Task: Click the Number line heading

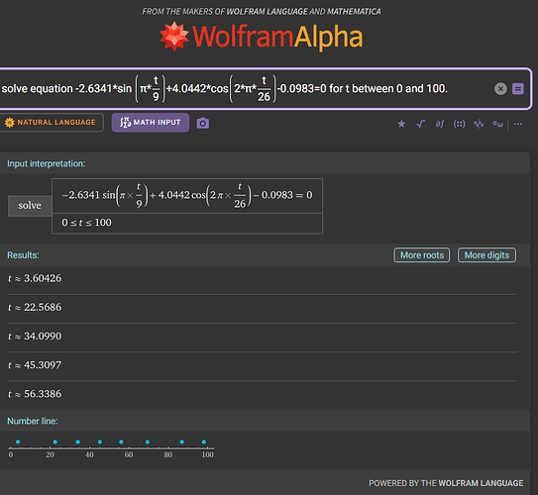Action: (33, 421)
